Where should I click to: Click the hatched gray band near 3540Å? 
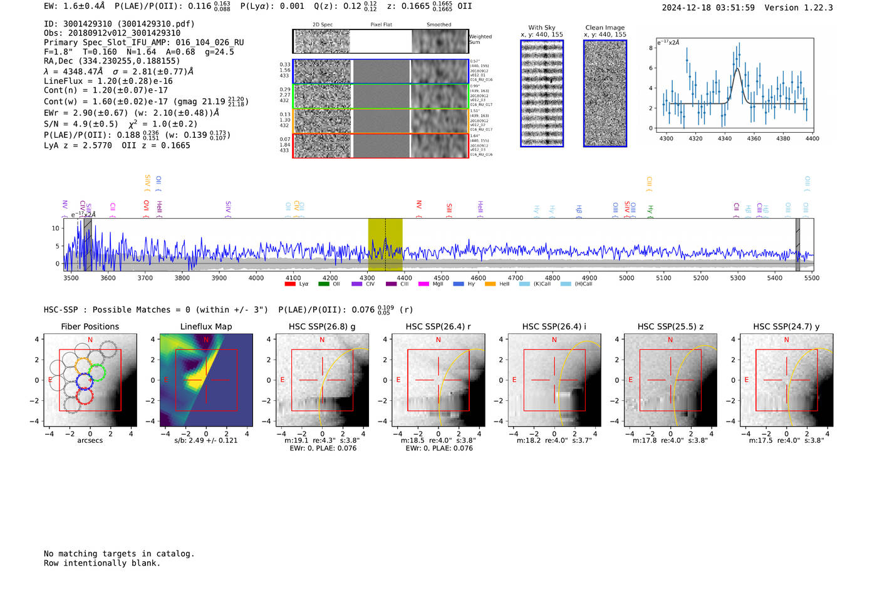click(88, 245)
